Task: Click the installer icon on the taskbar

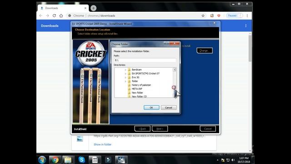Action: 121,160
